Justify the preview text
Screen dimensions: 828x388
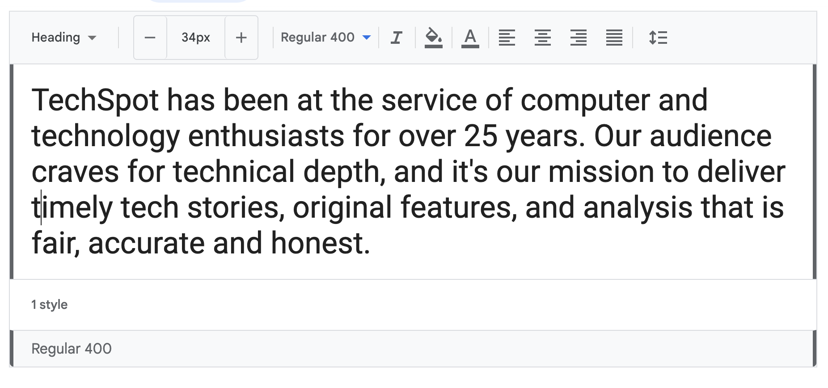pyautogui.click(x=614, y=38)
